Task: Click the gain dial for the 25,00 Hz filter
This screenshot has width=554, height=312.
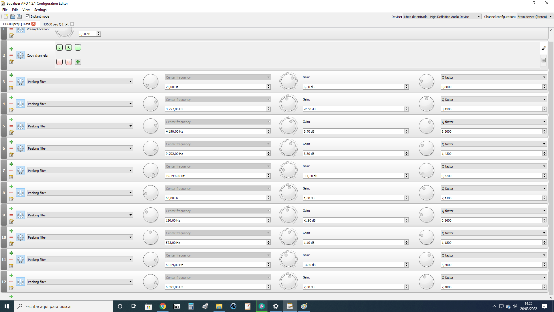Action: point(289,81)
